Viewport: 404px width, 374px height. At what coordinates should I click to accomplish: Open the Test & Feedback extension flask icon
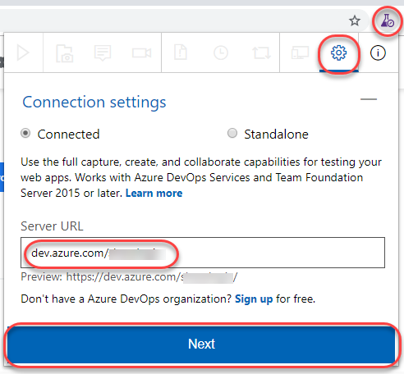click(387, 21)
